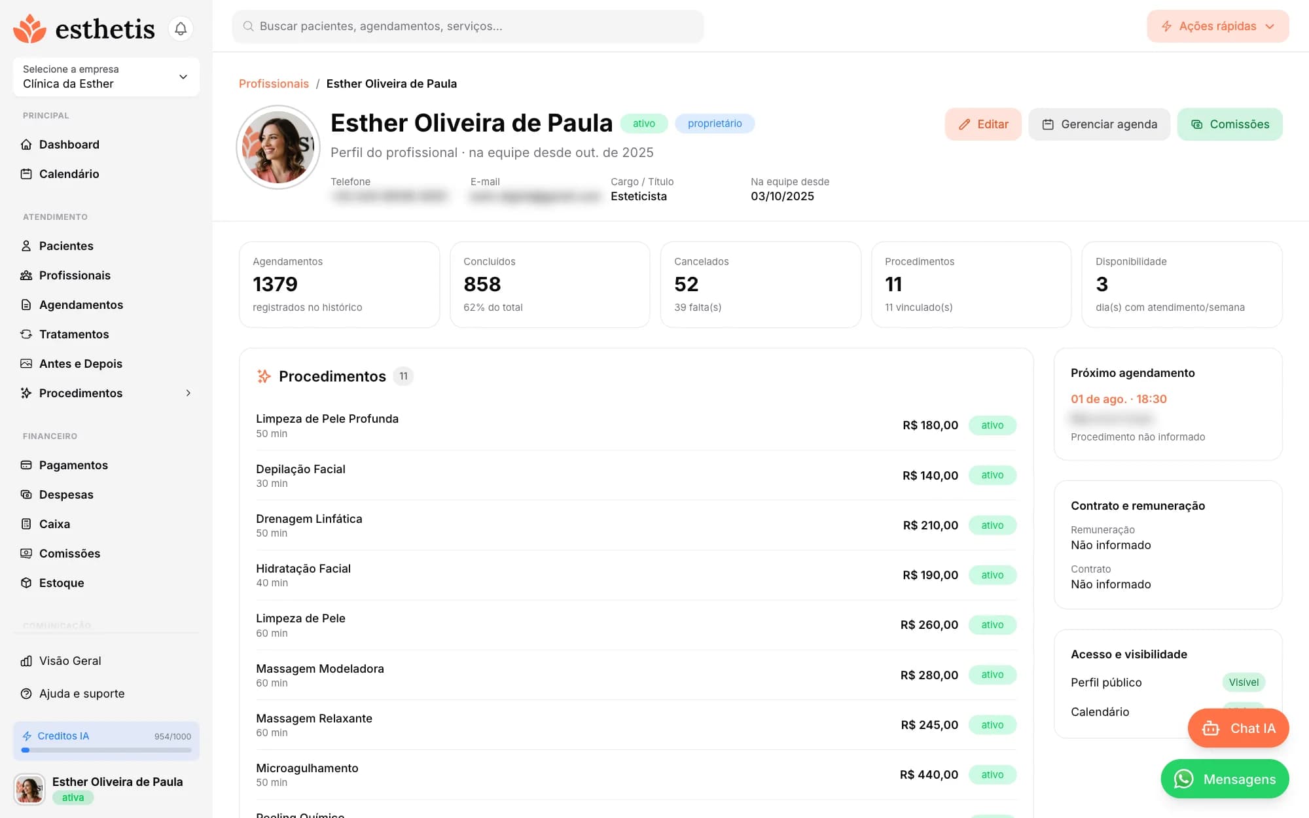Go to Pacientes in the sidebar
This screenshot has height=818, width=1309.
[x=66, y=246]
